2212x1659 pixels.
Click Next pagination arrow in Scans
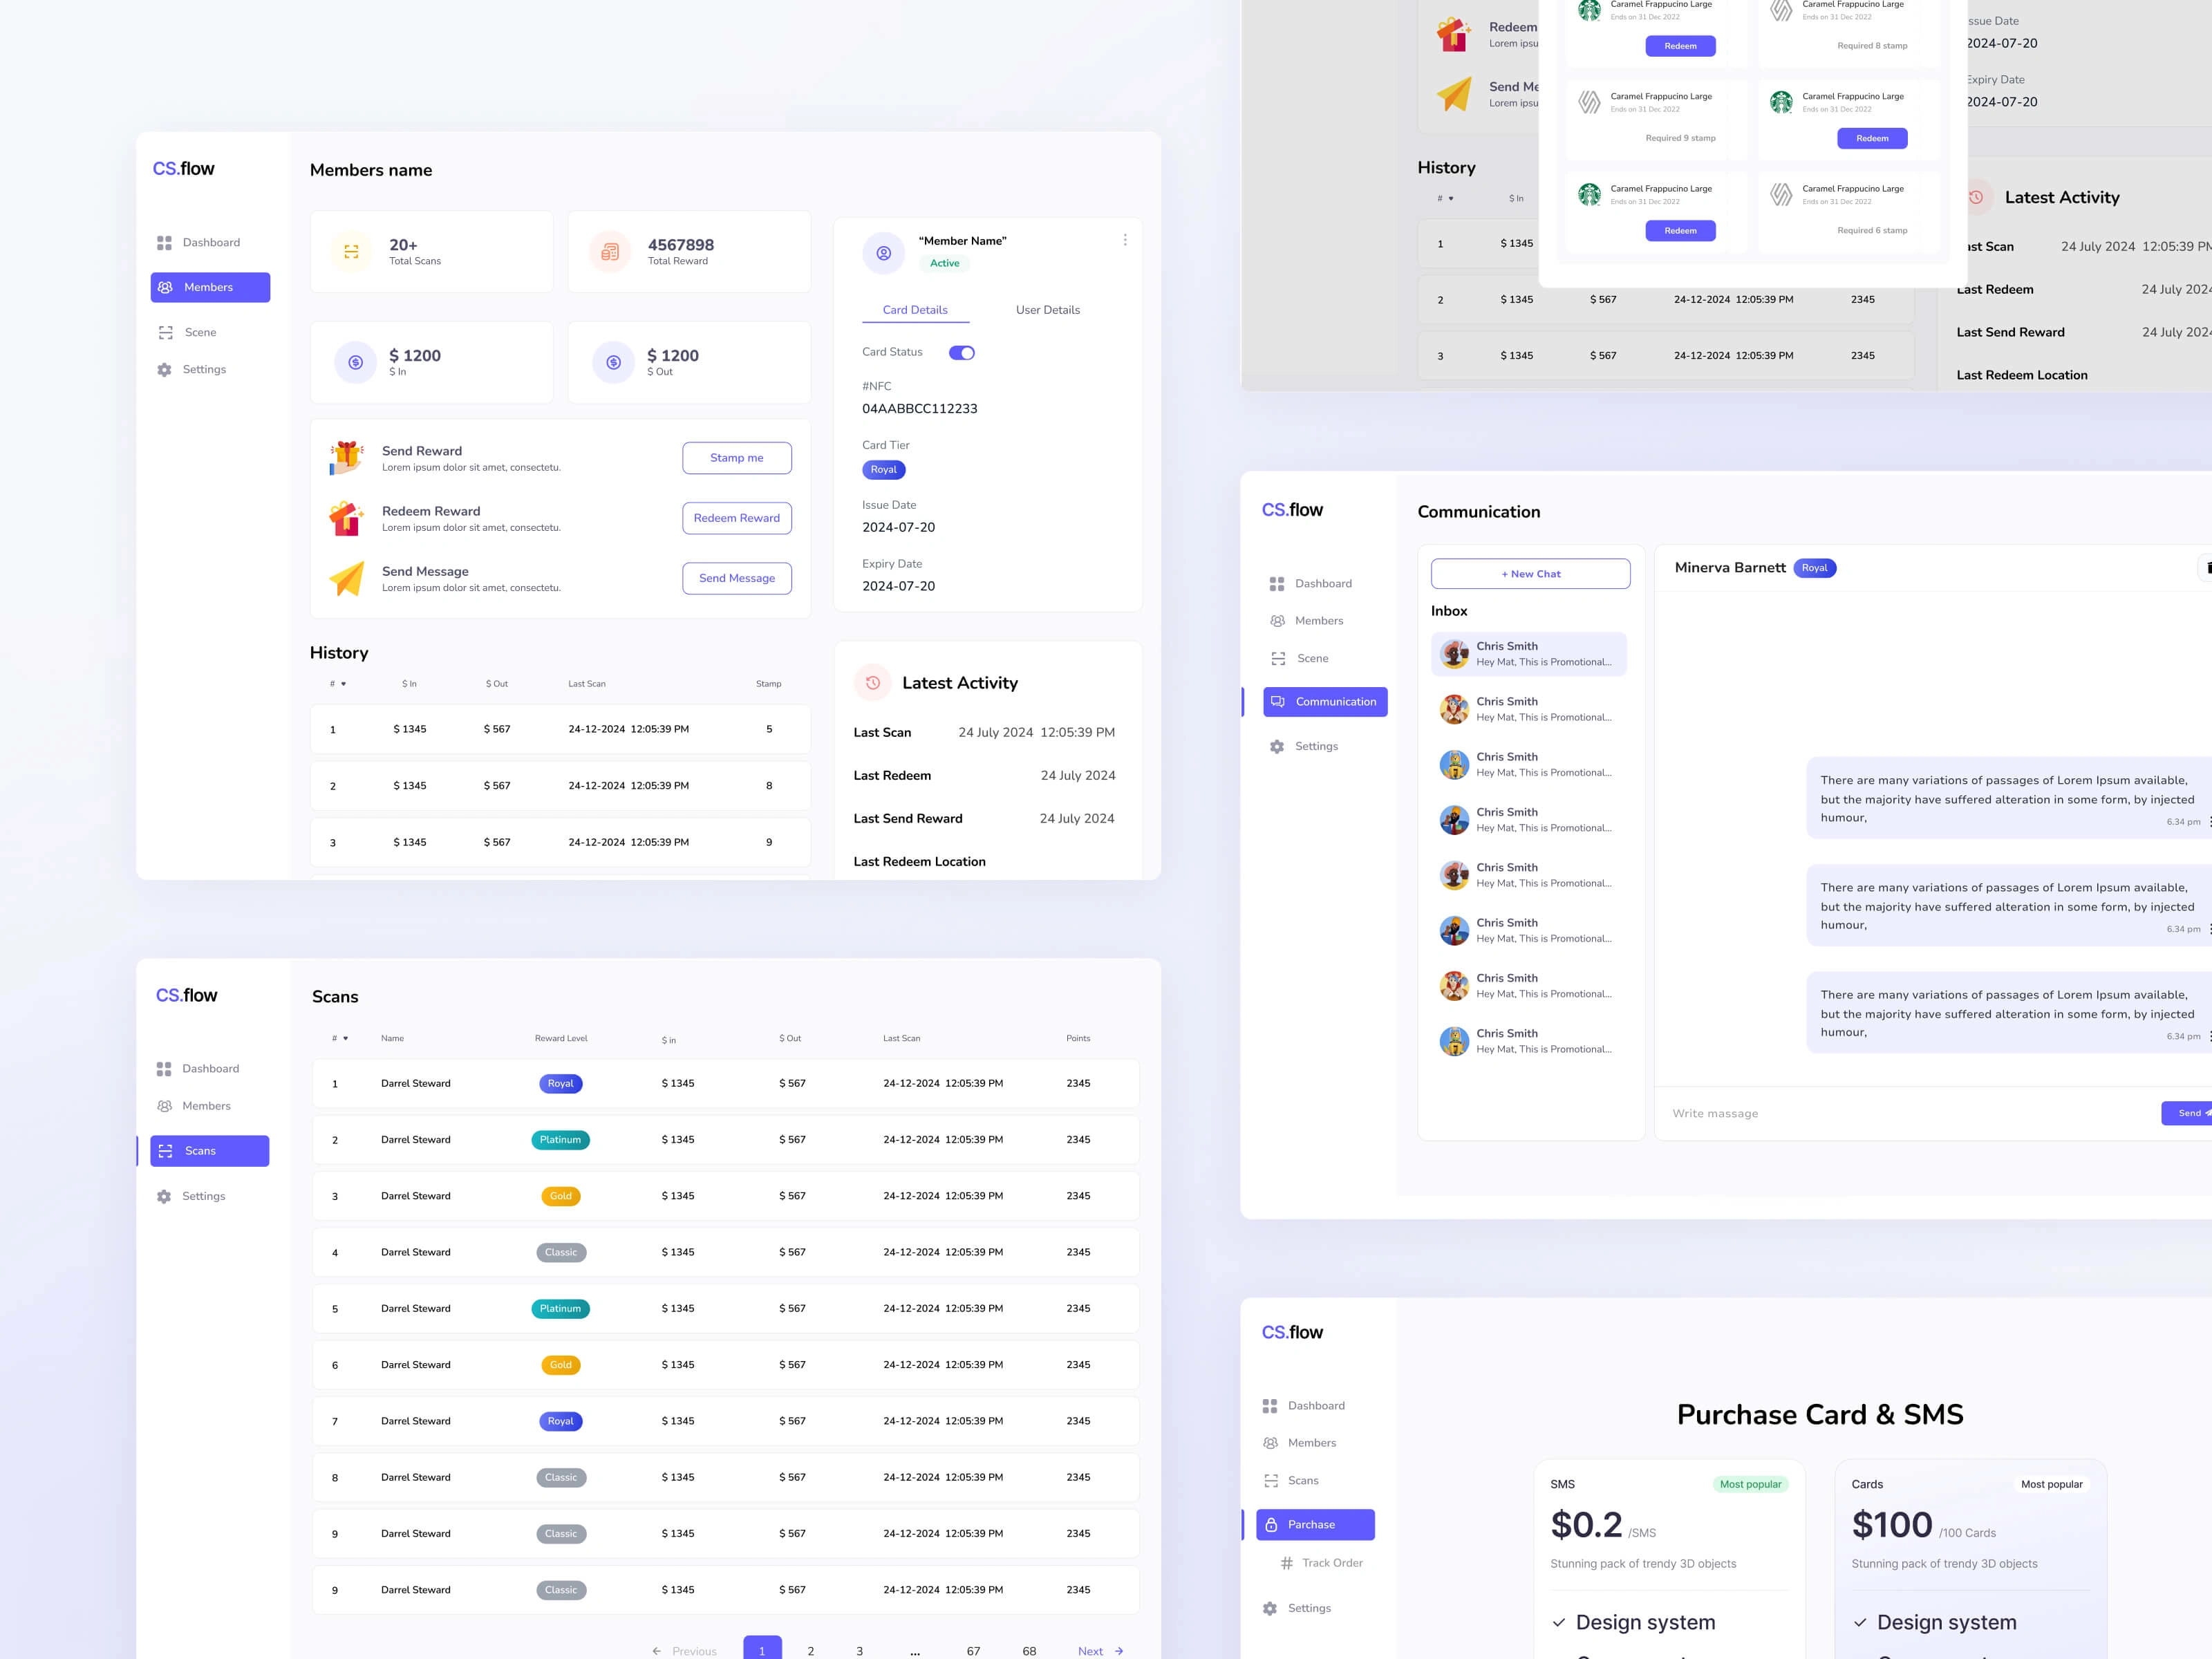[x=1119, y=1651]
